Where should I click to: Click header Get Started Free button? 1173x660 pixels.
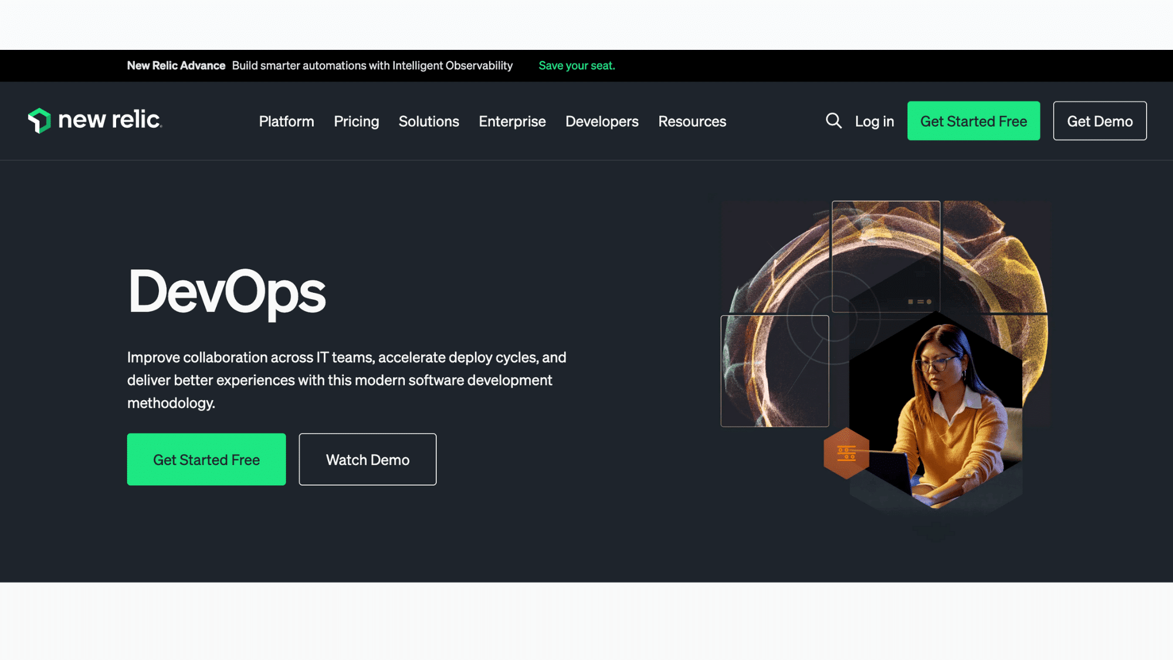973,121
